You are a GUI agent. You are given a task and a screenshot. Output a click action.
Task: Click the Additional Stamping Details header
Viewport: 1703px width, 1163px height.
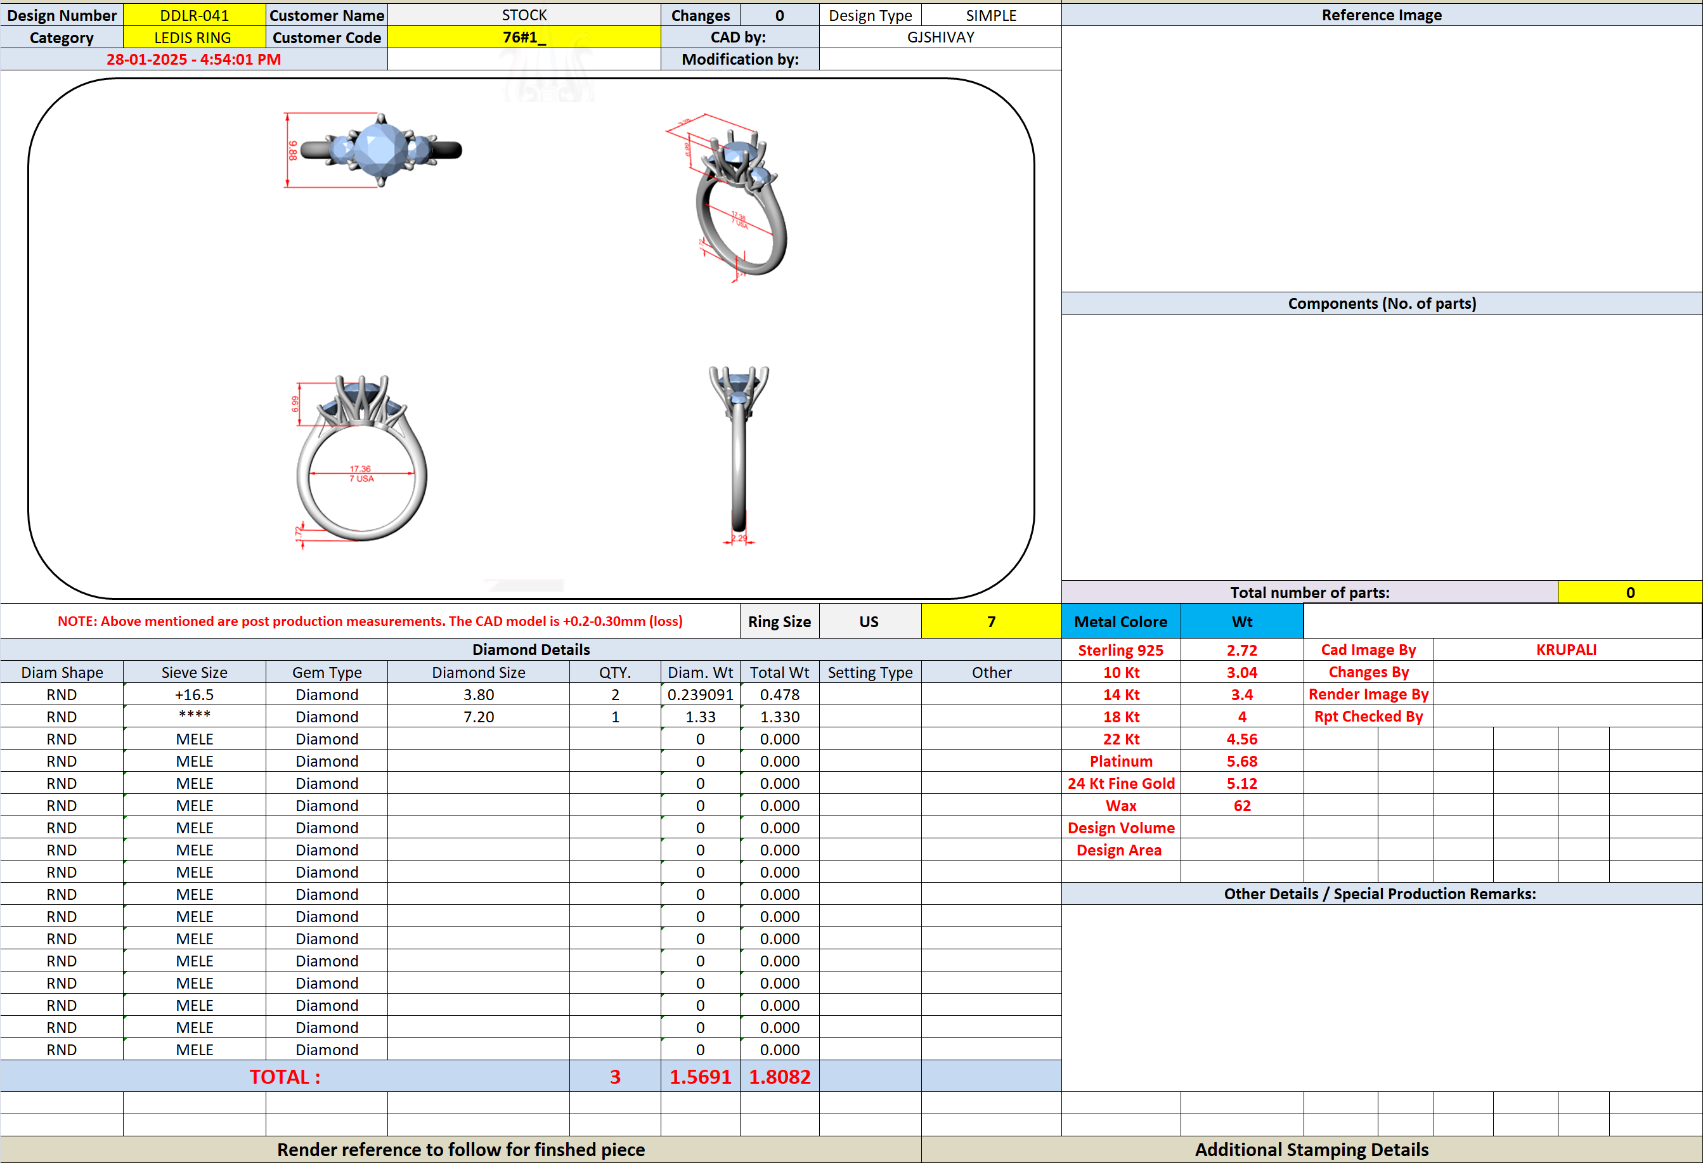pyautogui.click(x=1312, y=1149)
